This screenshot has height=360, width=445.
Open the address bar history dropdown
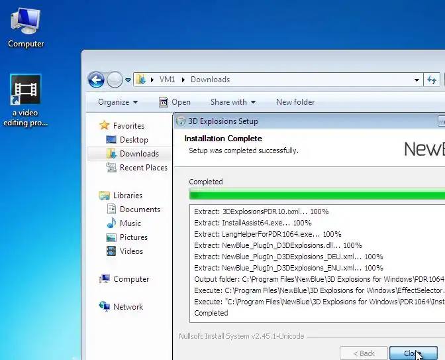(417, 80)
